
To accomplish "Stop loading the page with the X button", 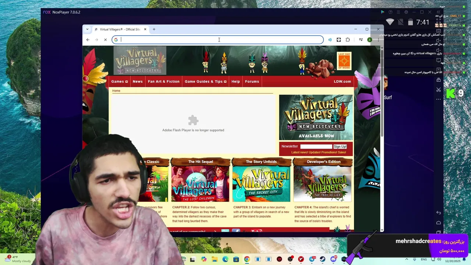I will [105, 40].
